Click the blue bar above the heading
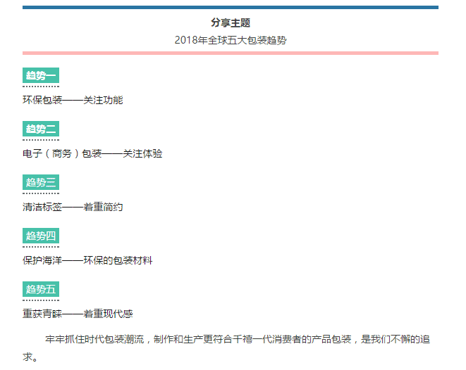This screenshot has height=370, width=466. click(x=231, y=8)
